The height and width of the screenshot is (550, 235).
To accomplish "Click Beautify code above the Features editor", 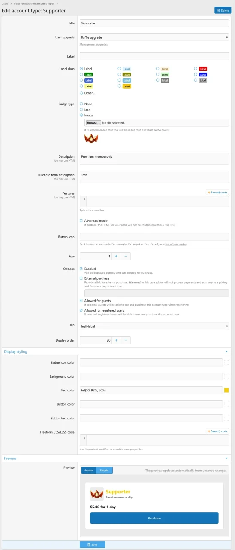I will (x=217, y=192).
